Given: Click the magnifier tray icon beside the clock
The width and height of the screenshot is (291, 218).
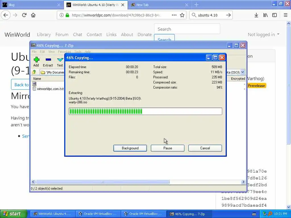Looking at the screenshot, I should (x=270, y=214).
